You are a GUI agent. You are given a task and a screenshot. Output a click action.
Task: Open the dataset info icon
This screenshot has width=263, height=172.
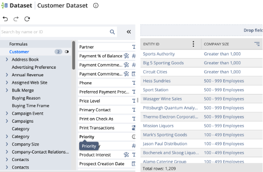tap(96, 6)
